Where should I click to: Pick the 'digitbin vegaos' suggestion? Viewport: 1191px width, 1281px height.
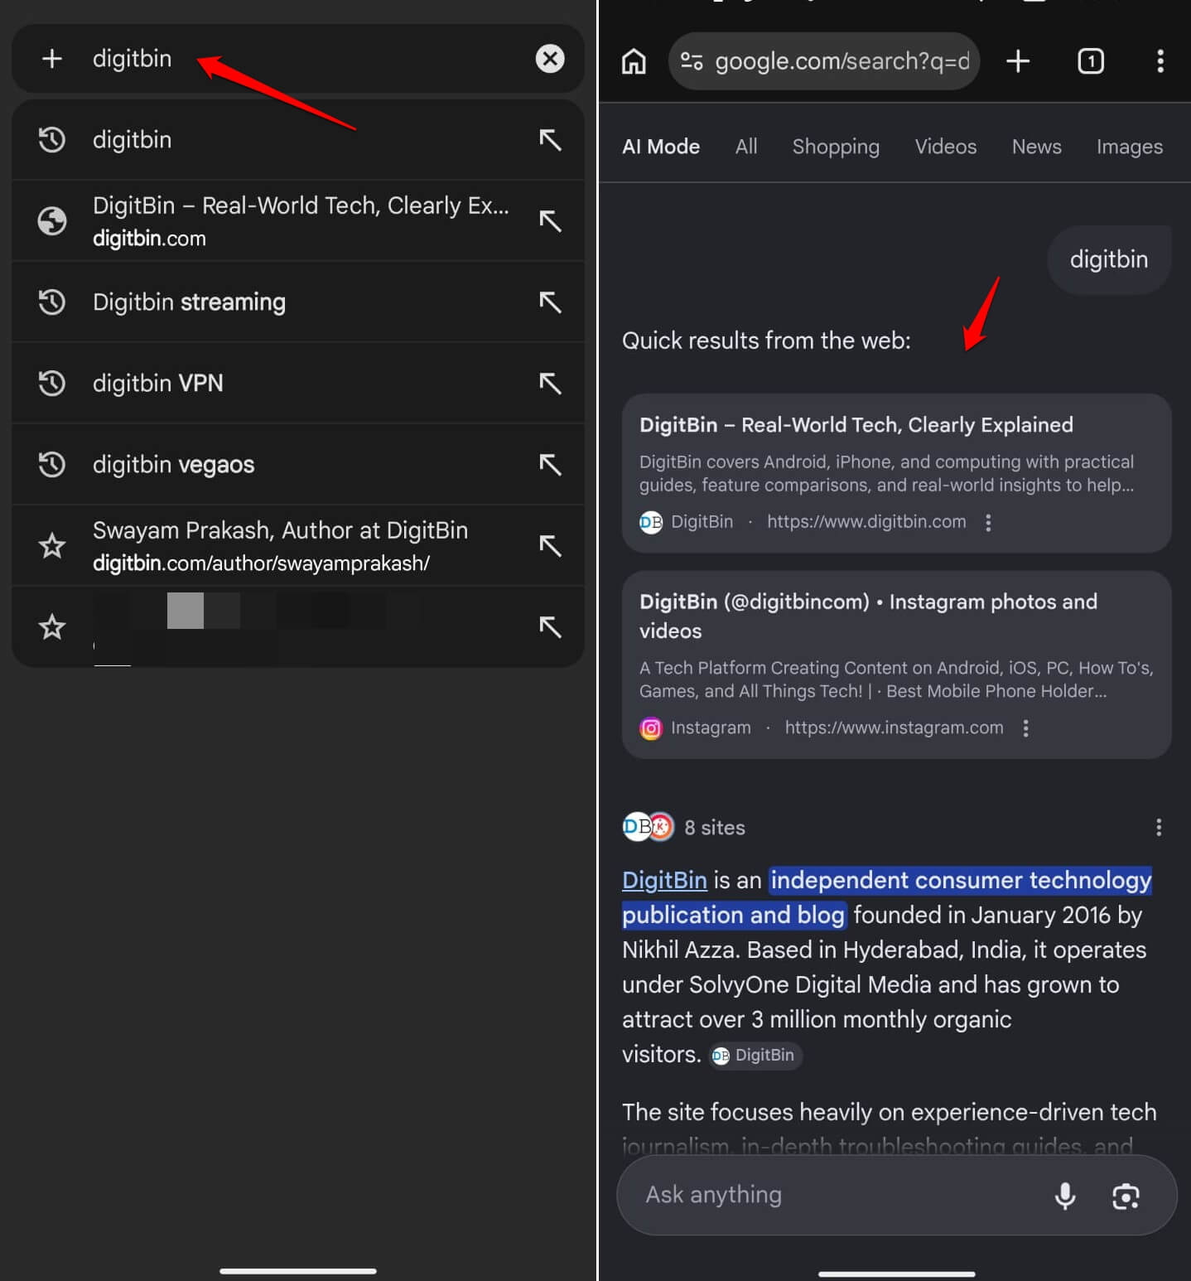pos(298,464)
